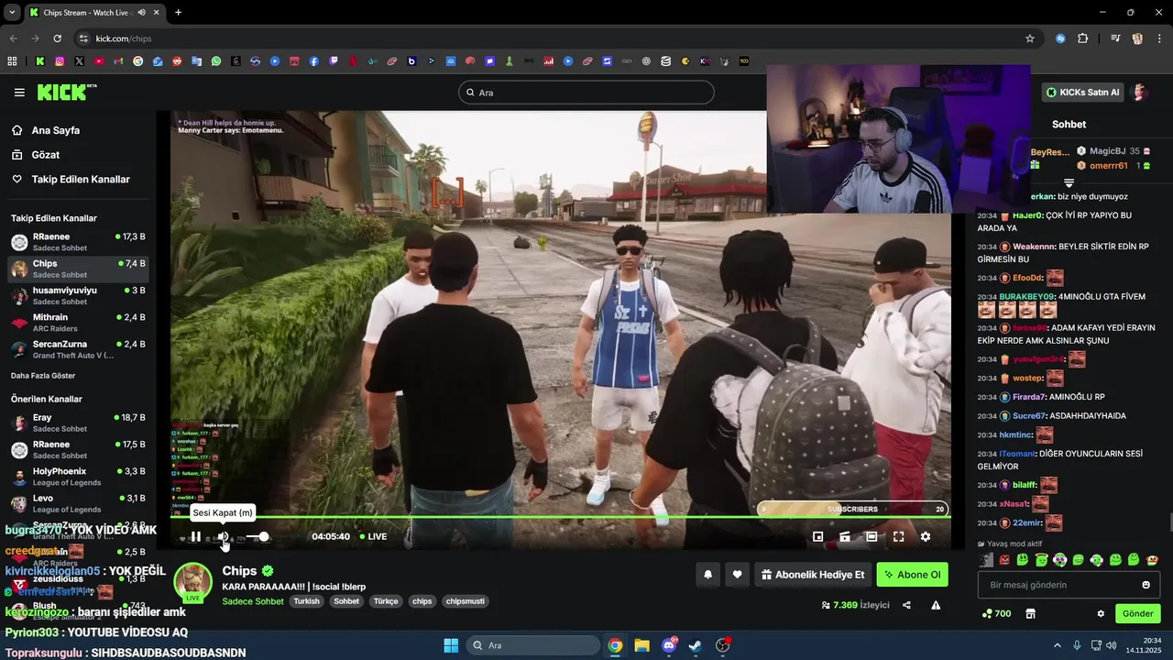Open SercanZurna channel streaming Grand Theft Auto V
Screen dimensions: 1173x660
[78, 349]
